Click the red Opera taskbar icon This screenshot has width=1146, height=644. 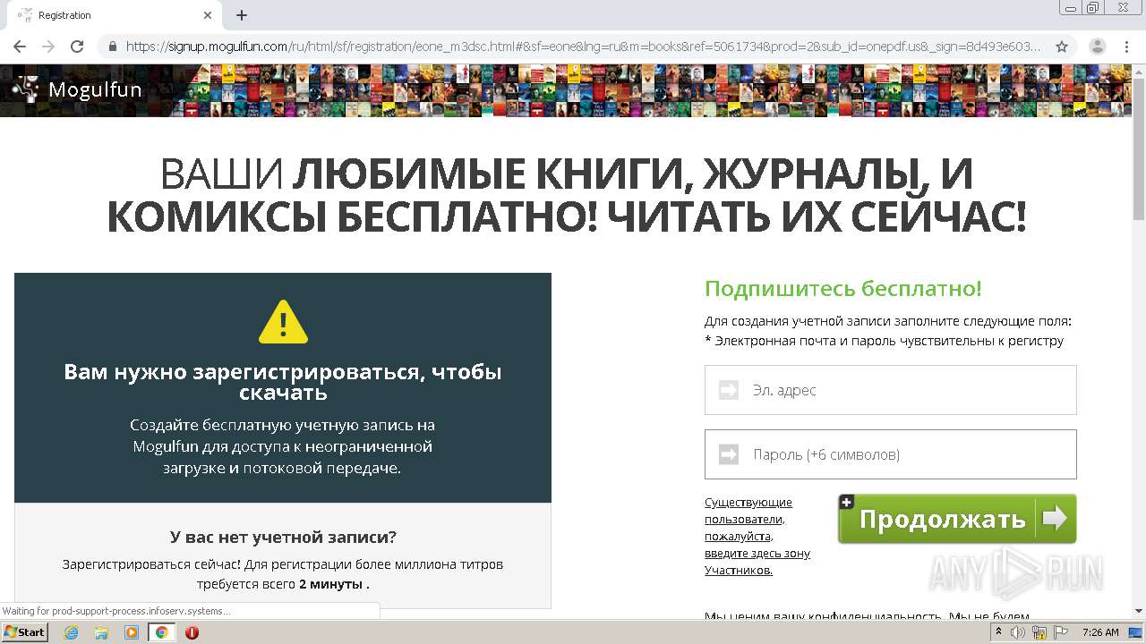192,632
